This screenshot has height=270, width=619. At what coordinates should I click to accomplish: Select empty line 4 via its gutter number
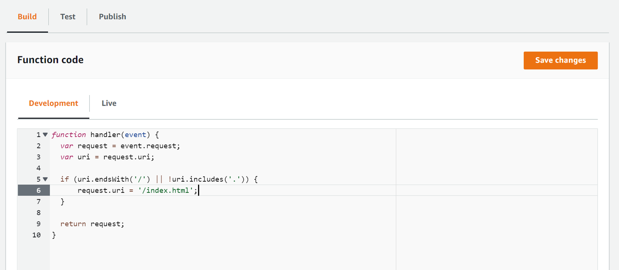(38, 168)
